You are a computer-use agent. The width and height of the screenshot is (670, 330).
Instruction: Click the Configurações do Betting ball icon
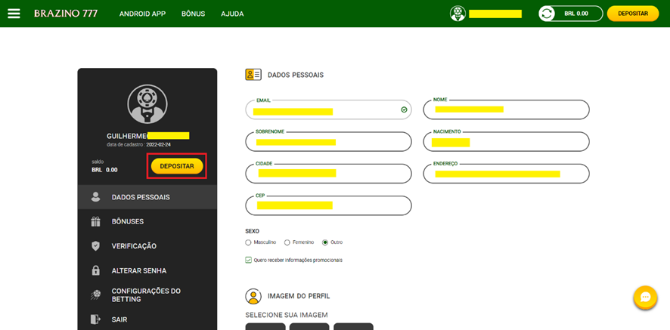pos(95,295)
